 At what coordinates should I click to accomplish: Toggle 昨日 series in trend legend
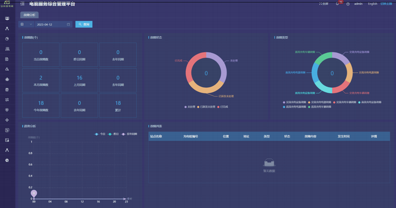(x=113, y=134)
